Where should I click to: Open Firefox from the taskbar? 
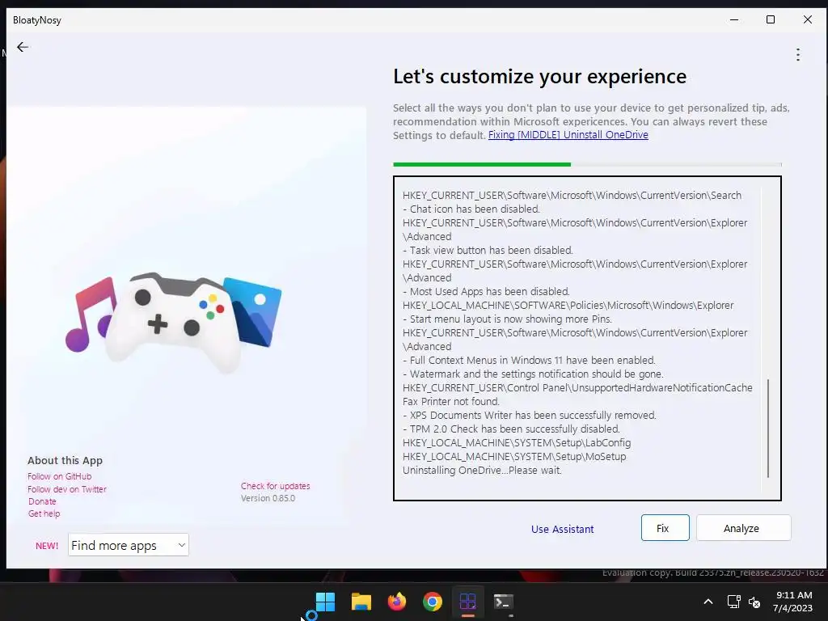[396, 602]
